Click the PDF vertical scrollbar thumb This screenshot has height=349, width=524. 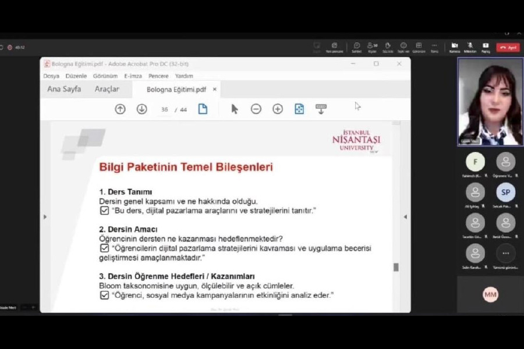tap(396, 267)
